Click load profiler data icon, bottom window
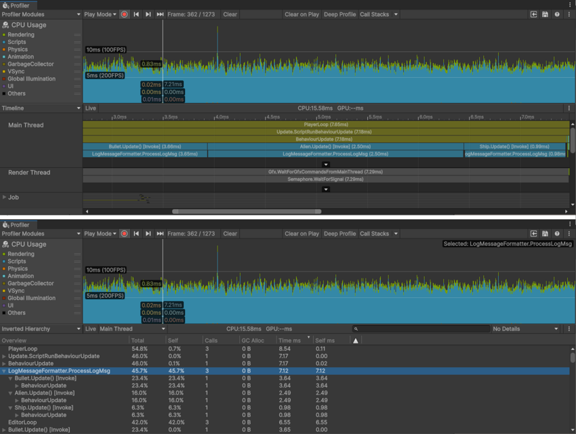 (x=534, y=234)
